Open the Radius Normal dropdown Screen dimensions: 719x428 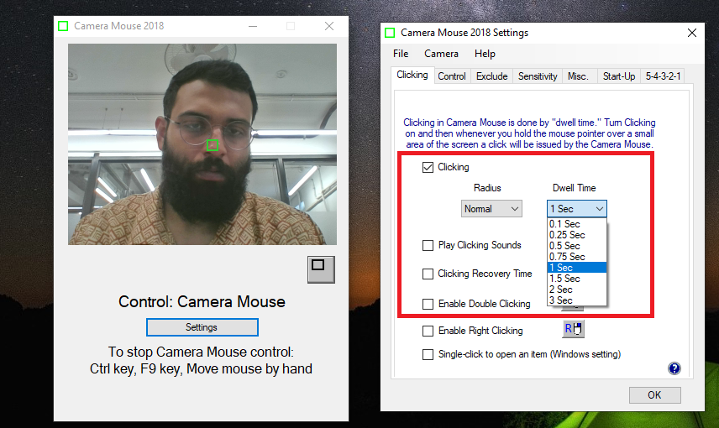pos(491,209)
